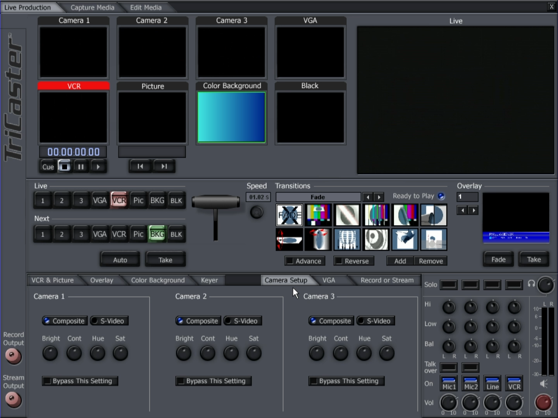Viewport: 558px width, 418px height.
Task: Select S-Video for Camera 3
Action: (375, 321)
